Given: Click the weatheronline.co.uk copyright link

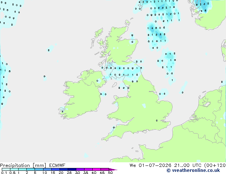Looking at the screenshot, I should [193, 170].
